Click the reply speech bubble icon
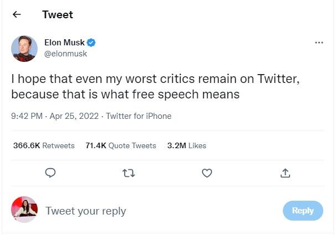336x235 pixels. pyautogui.click(x=50, y=173)
